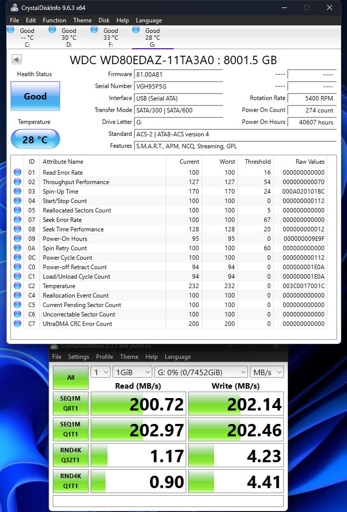Click the blue Good health status box
Screen dimensions: 347x512
[35, 97]
